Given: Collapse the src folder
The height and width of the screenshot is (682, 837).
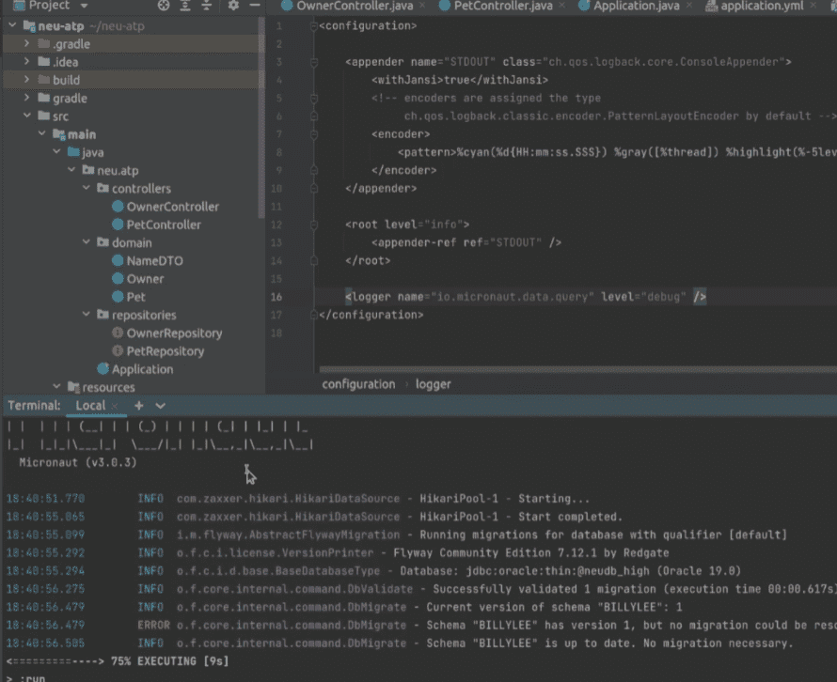Looking at the screenshot, I should [x=26, y=116].
